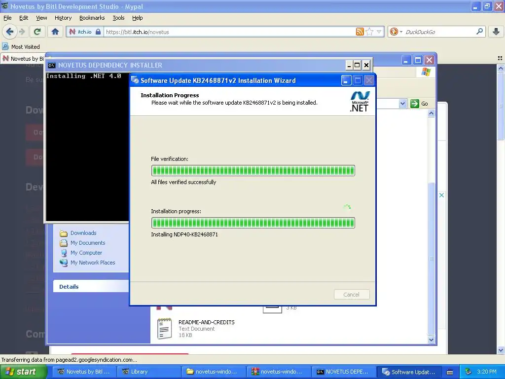Click the browser page scrollbar up arrow

[501, 68]
